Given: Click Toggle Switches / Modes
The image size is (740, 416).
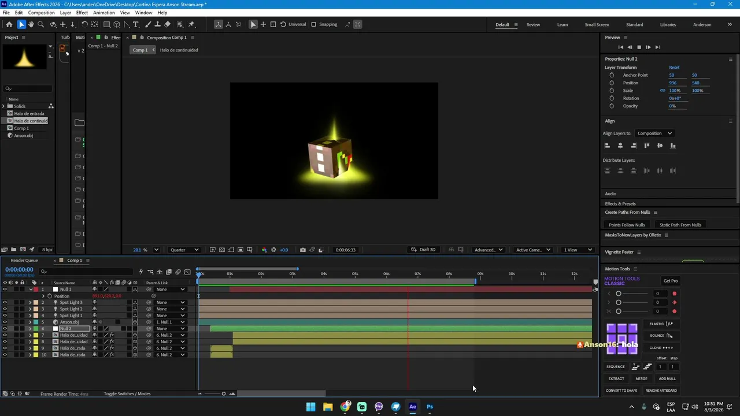Looking at the screenshot, I should pyautogui.click(x=127, y=394).
